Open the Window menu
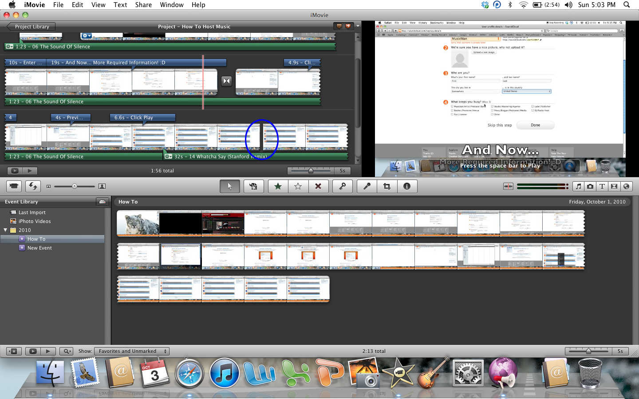This screenshot has height=399, width=639. click(172, 5)
